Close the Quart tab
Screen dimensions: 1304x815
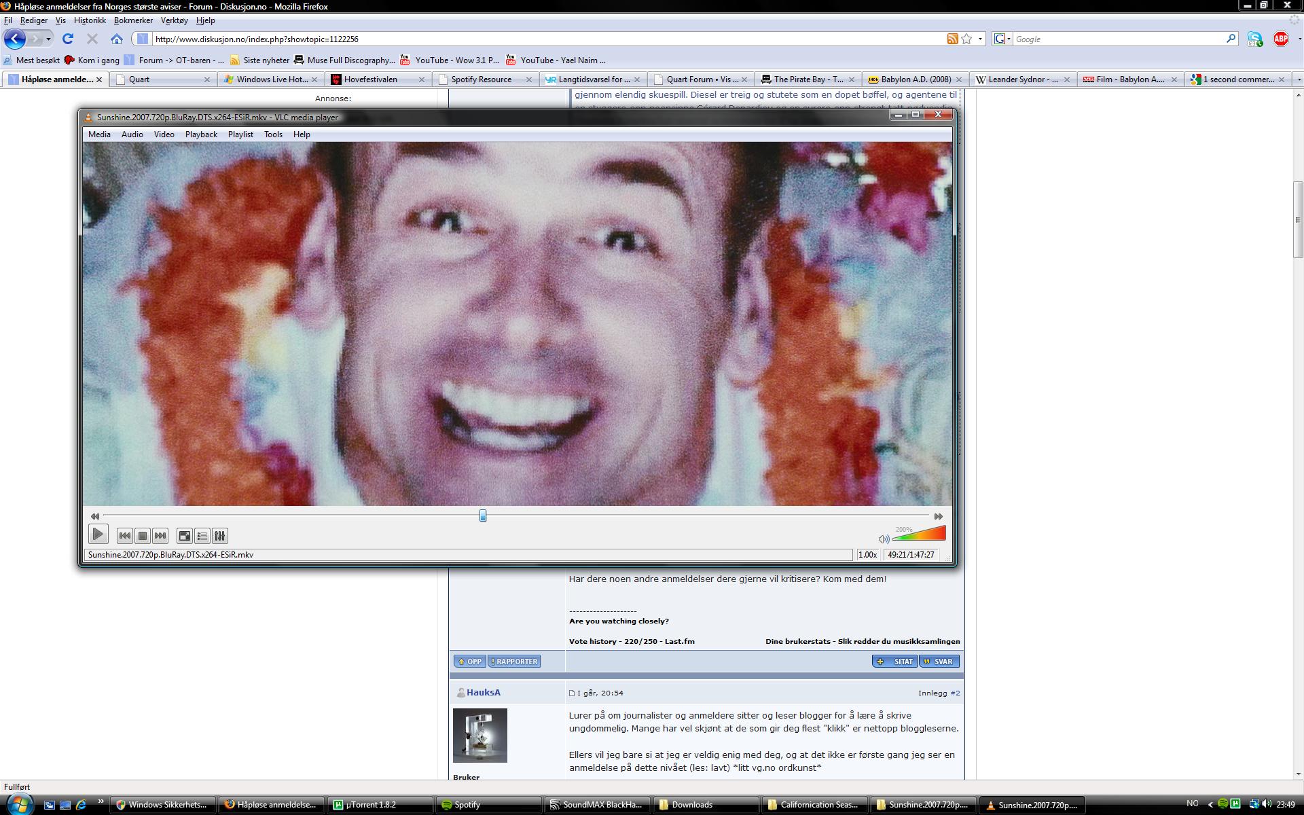click(x=207, y=79)
